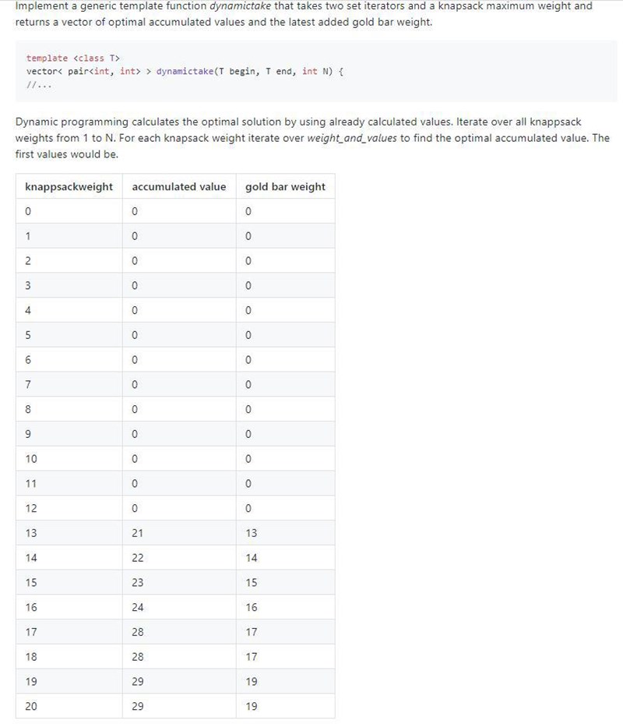
Task: Click the italic "weight_and_values" text
Action: 352,138
